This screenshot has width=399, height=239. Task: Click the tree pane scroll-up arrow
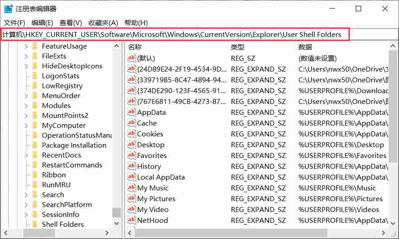pos(117,46)
